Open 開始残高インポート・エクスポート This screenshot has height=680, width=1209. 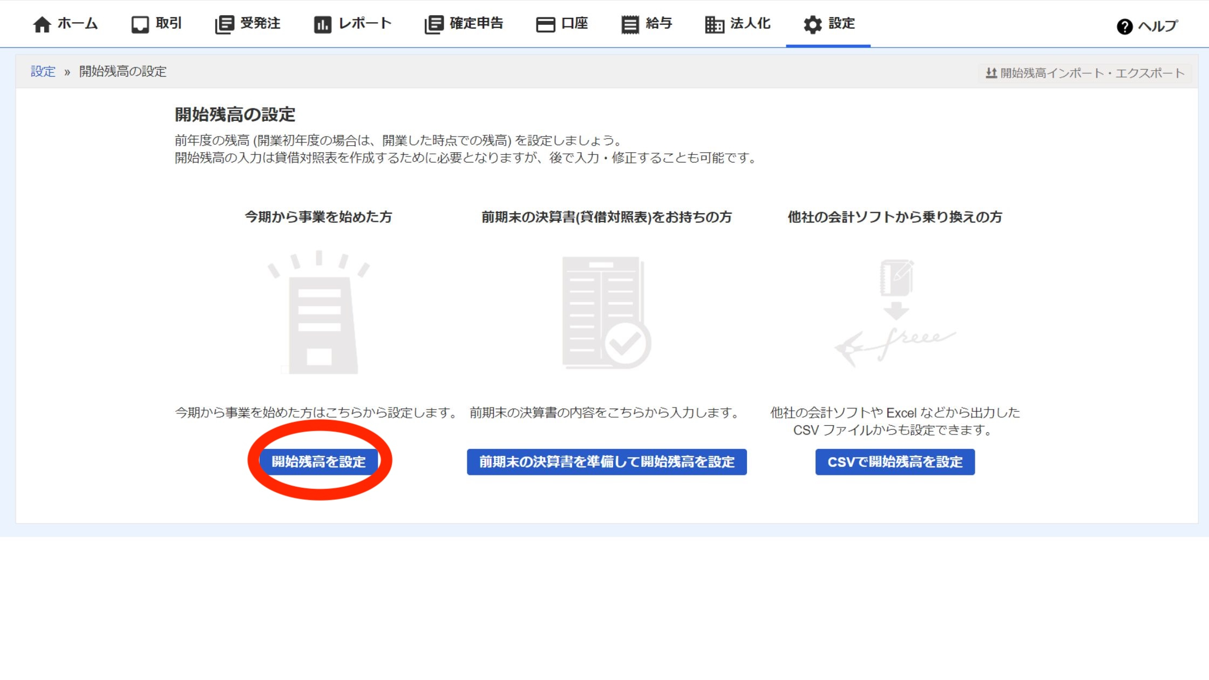(x=1089, y=72)
